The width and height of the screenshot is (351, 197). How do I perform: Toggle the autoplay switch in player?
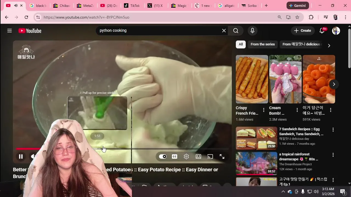click(x=163, y=157)
